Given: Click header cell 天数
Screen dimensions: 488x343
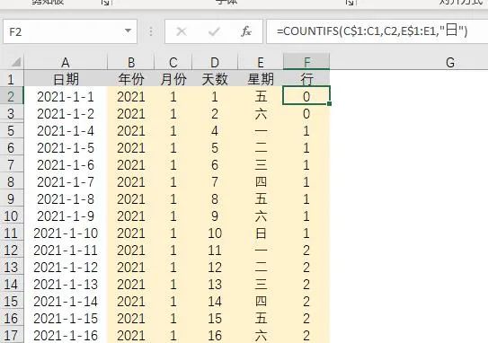Looking at the screenshot, I should 215,79.
